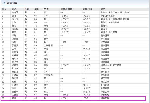Click the circle bullet icon beside 高管列表
The width and height of the screenshot is (150, 103).
(x=4, y=3)
